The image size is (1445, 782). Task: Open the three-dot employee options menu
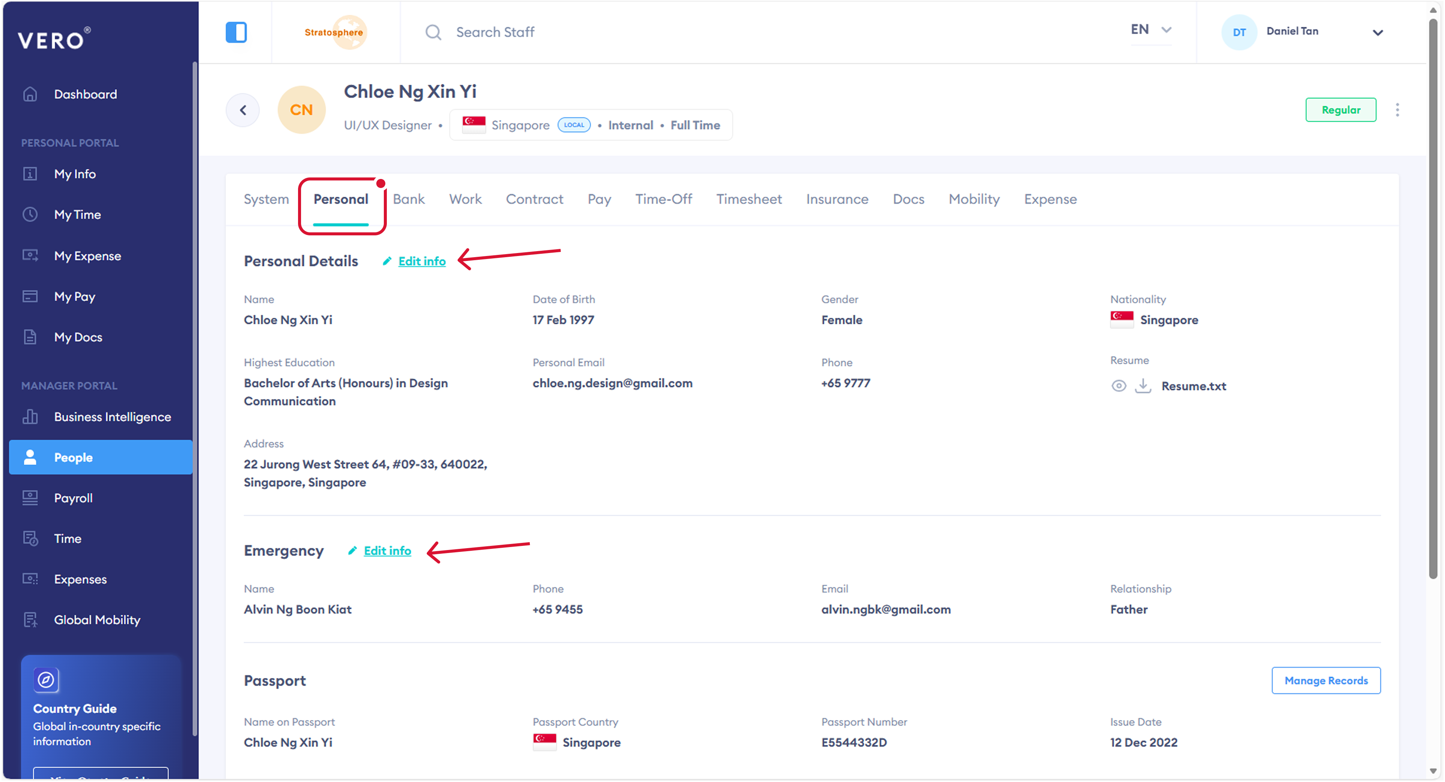(x=1397, y=110)
